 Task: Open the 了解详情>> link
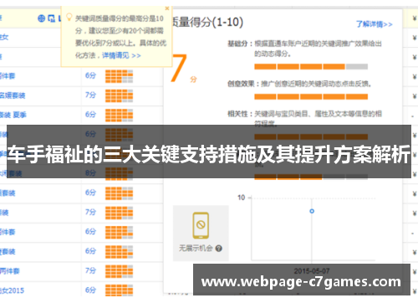click(375, 24)
